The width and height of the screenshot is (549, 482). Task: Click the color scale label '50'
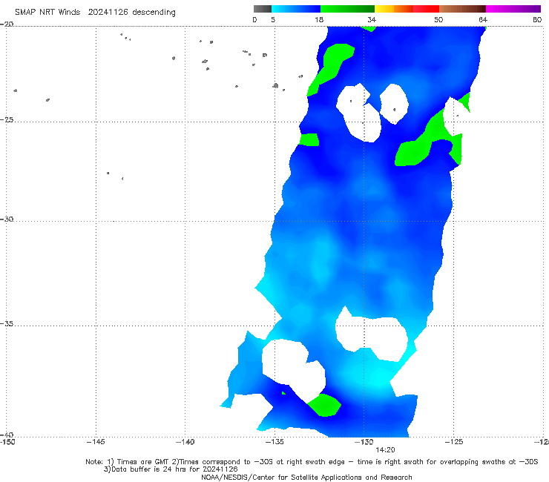(x=438, y=19)
